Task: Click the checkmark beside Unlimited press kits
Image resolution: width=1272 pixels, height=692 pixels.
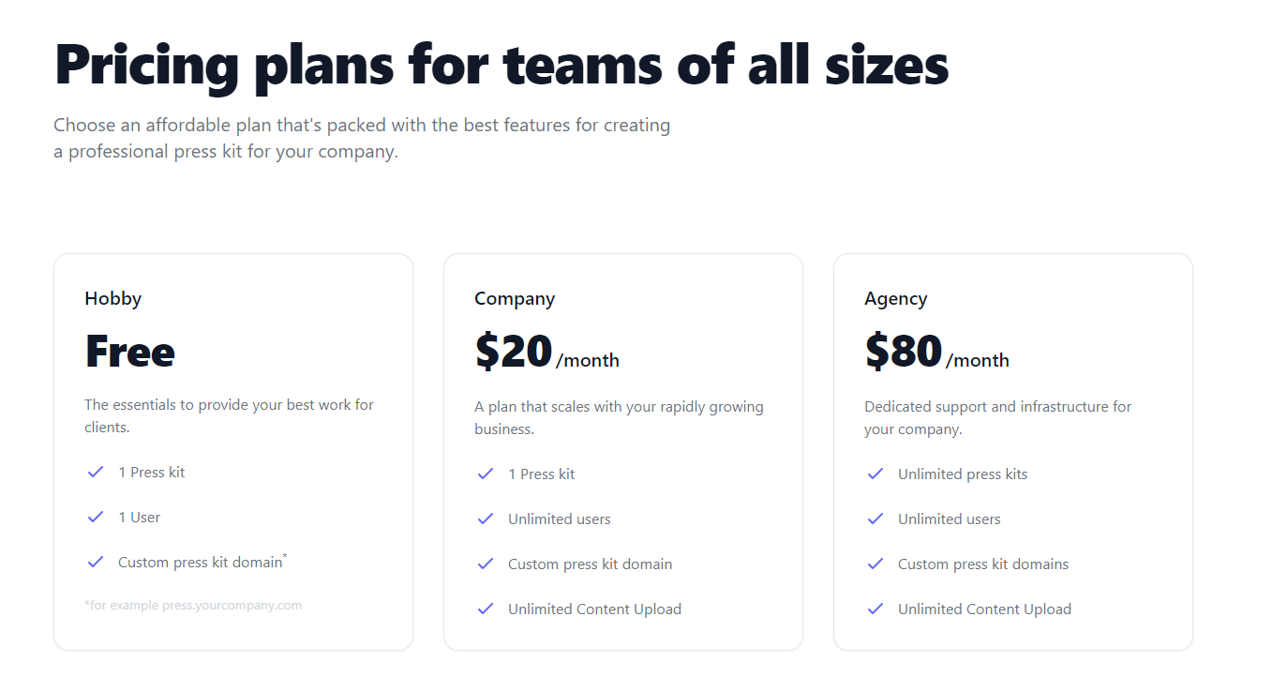Action: click(x=875, y=474)
